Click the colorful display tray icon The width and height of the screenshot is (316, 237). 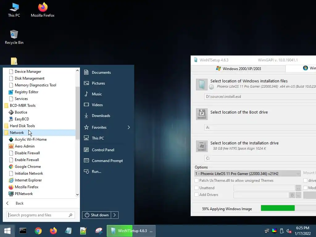pyautogui.click(x=274, y=231)
